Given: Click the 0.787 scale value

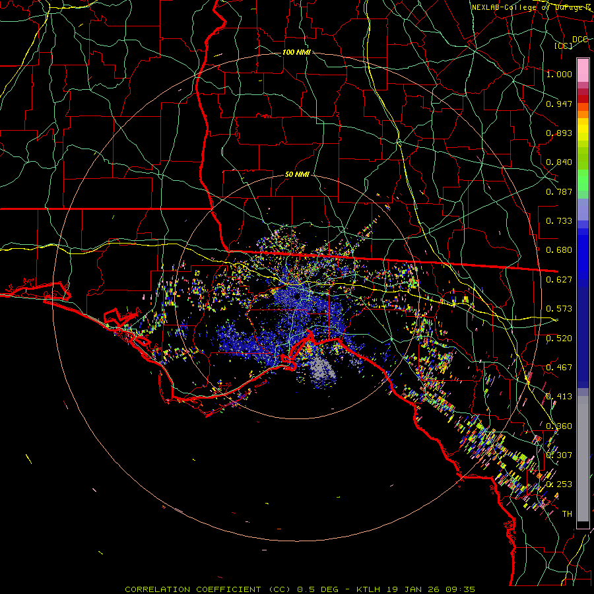Looking at the screenshot, I should [x=559, y=191].
